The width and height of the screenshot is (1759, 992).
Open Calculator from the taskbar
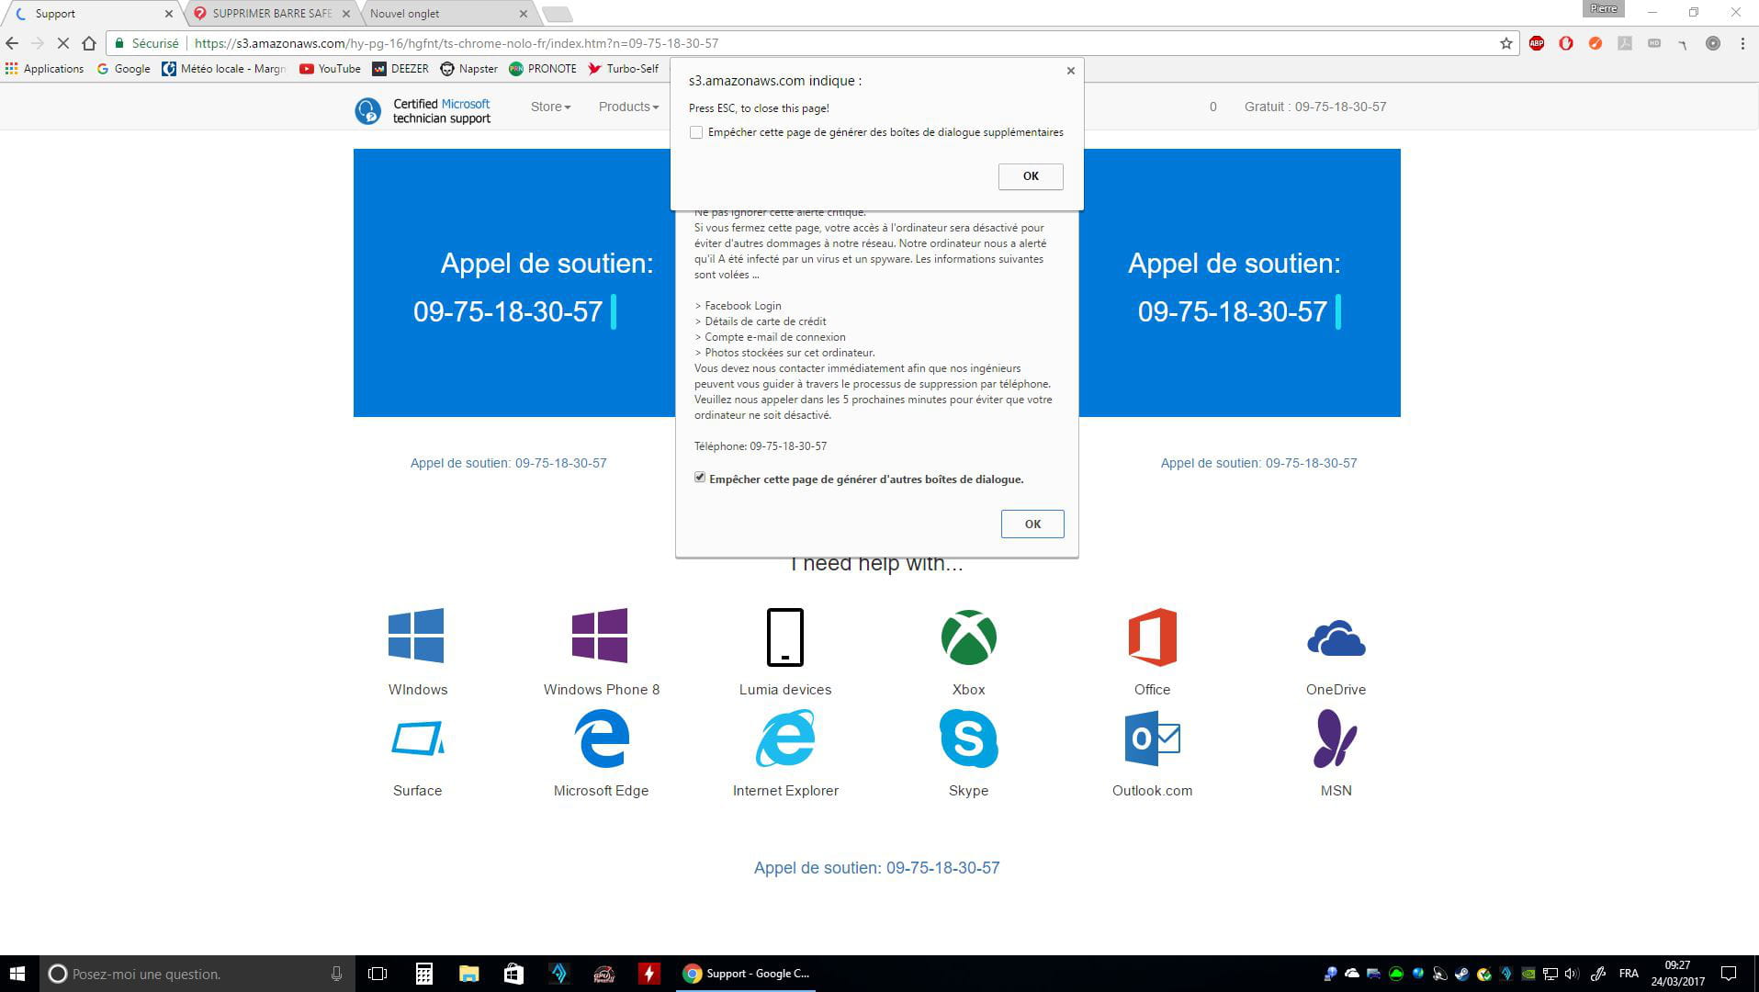point(423,974)
